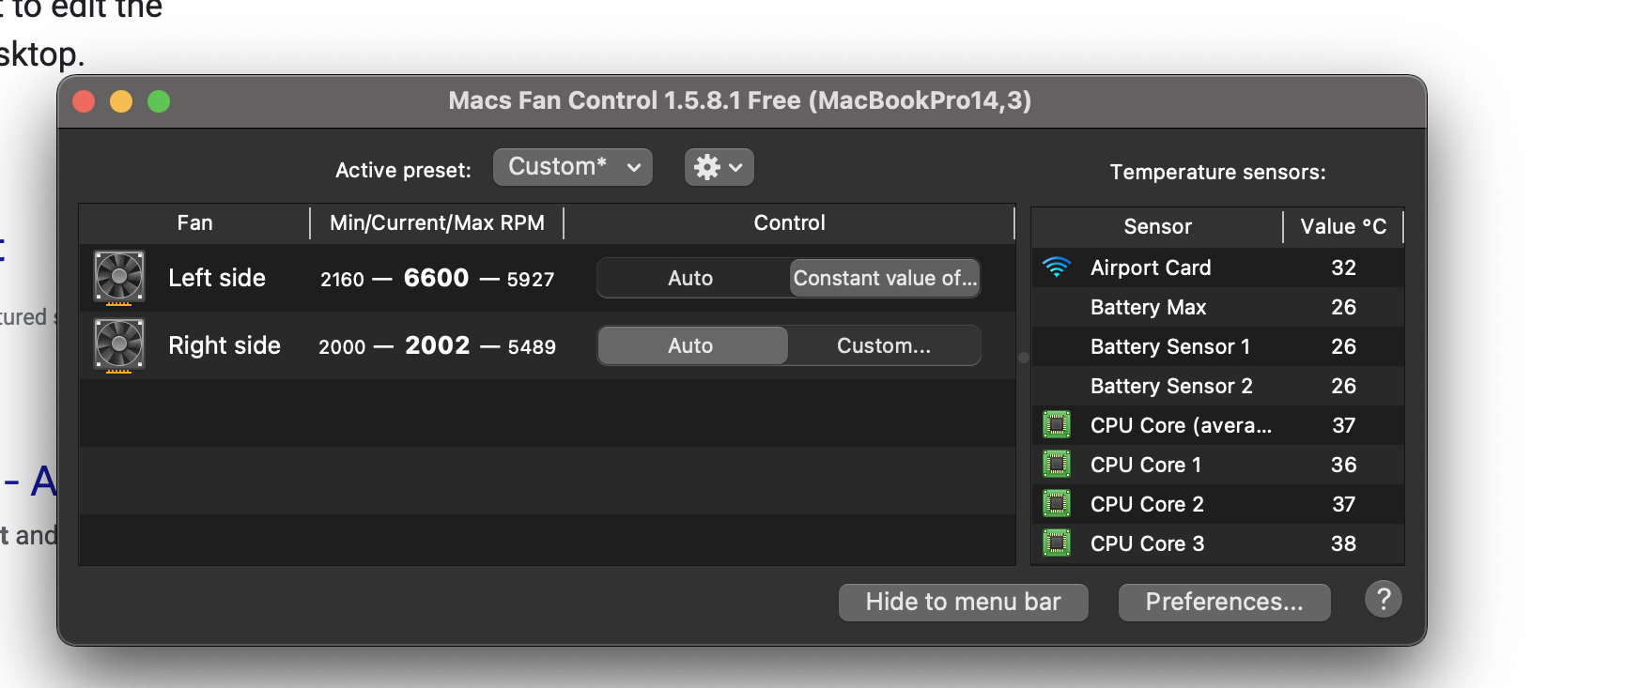Viewport: 1640px width, 688px height.
Task: Click the Value °C column header
Action: coord(1342,226)
